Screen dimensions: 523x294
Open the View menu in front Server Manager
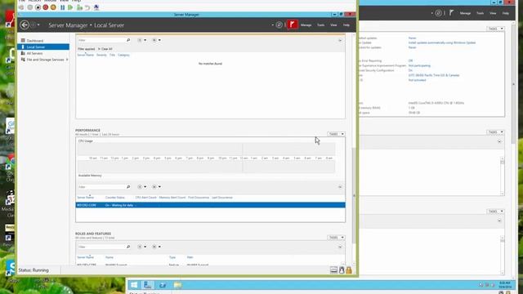click(333, 25)
